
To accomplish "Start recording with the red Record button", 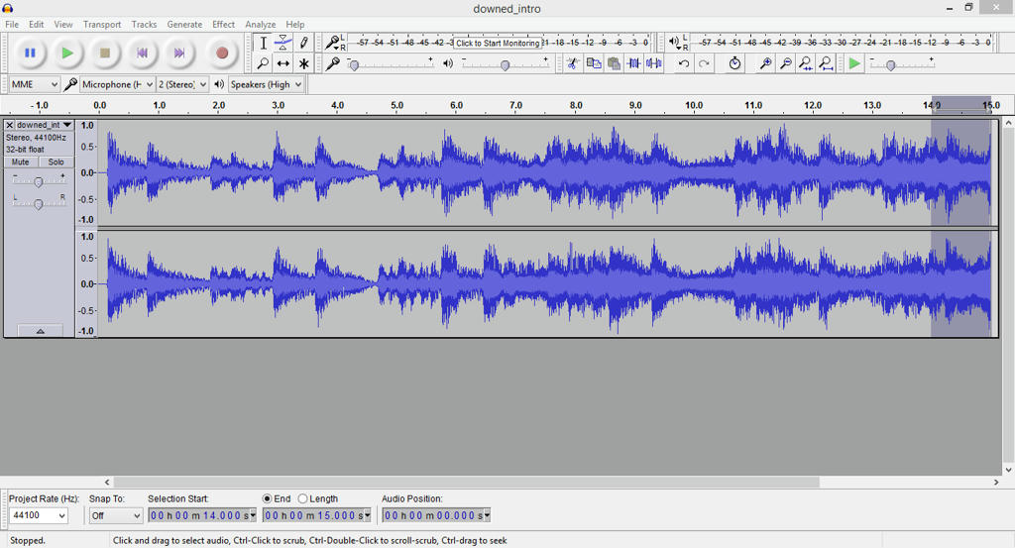I will pyautogui.click(x=222, y=54).
